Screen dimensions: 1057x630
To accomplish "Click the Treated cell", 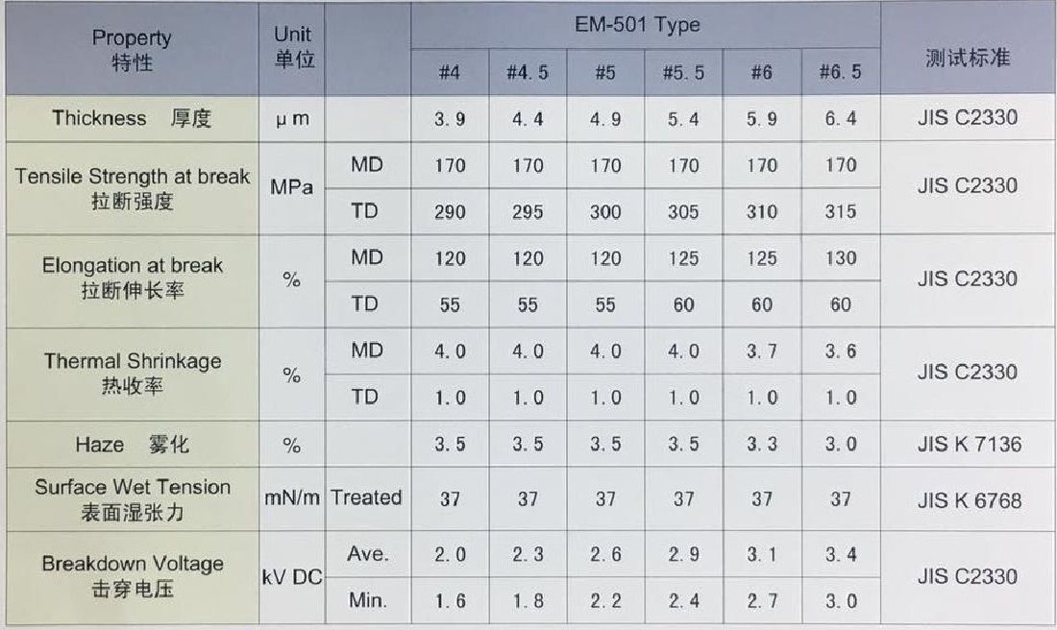I will 366,497.
